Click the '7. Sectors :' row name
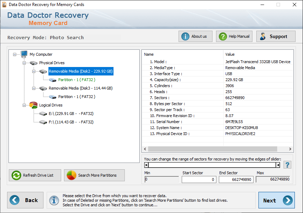Screen dimensions: 303x213 [x=159, y=98]
